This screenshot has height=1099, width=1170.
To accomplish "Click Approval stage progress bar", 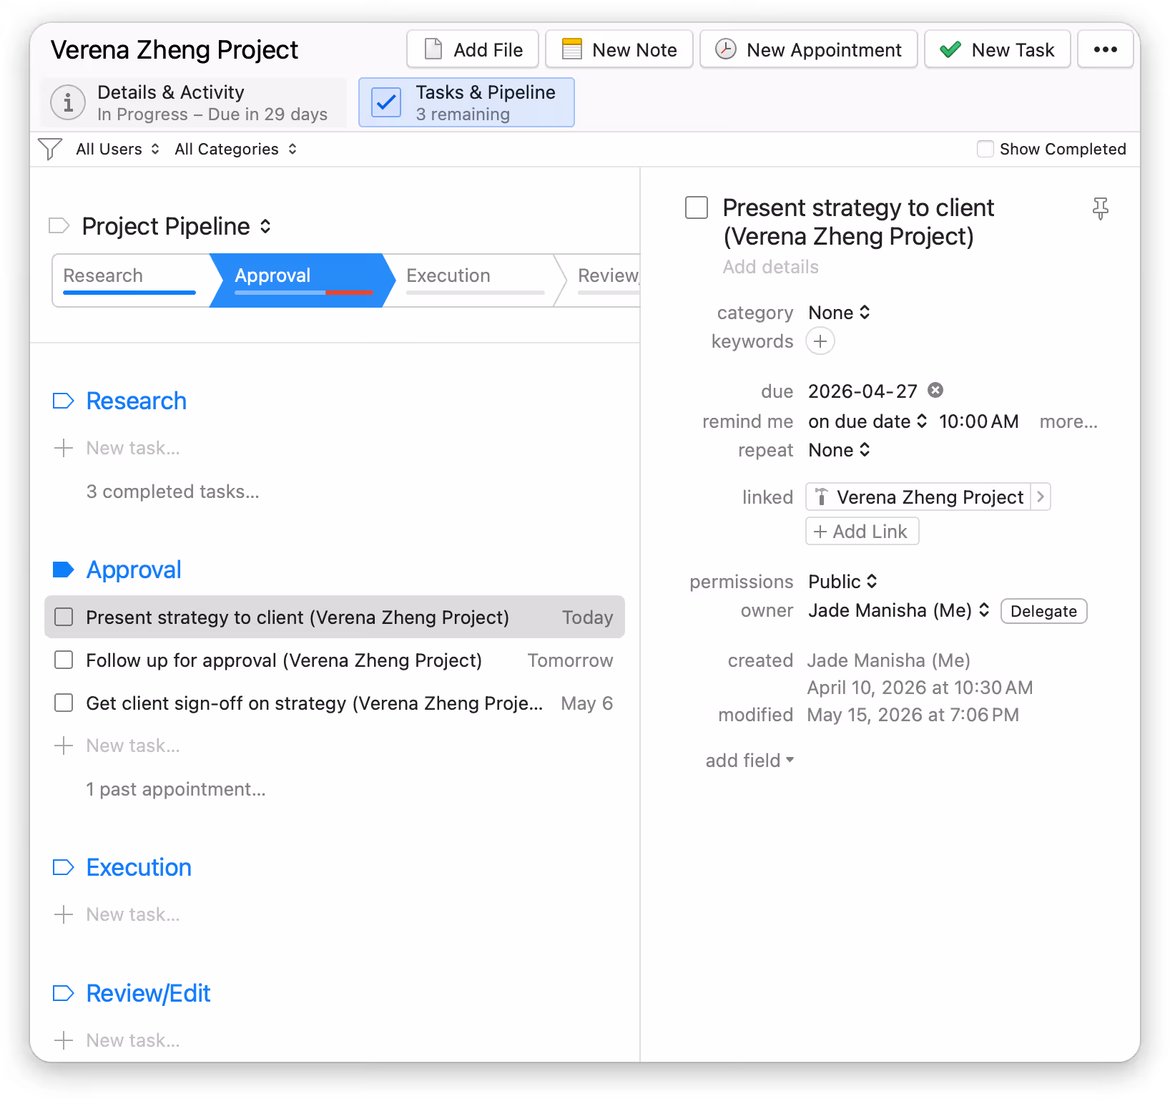I will (303, 292).
